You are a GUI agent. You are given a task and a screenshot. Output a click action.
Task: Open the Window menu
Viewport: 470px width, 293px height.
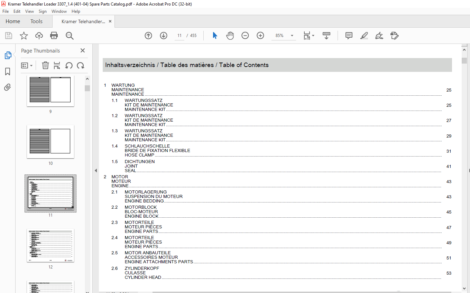point(59,11)
